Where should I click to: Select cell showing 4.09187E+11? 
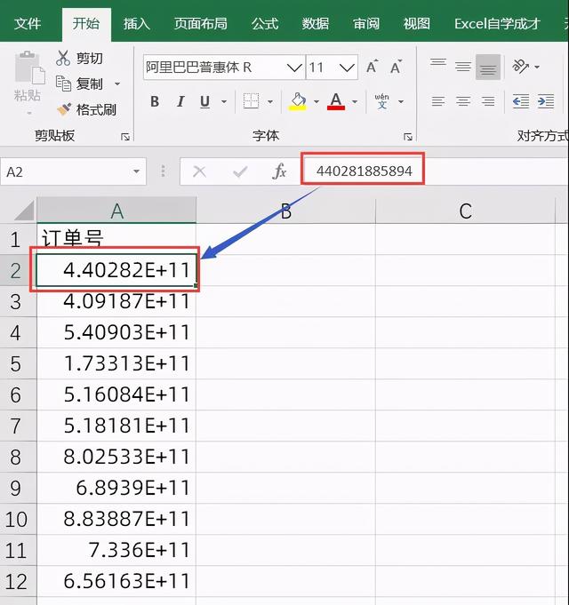click(116, 301)
